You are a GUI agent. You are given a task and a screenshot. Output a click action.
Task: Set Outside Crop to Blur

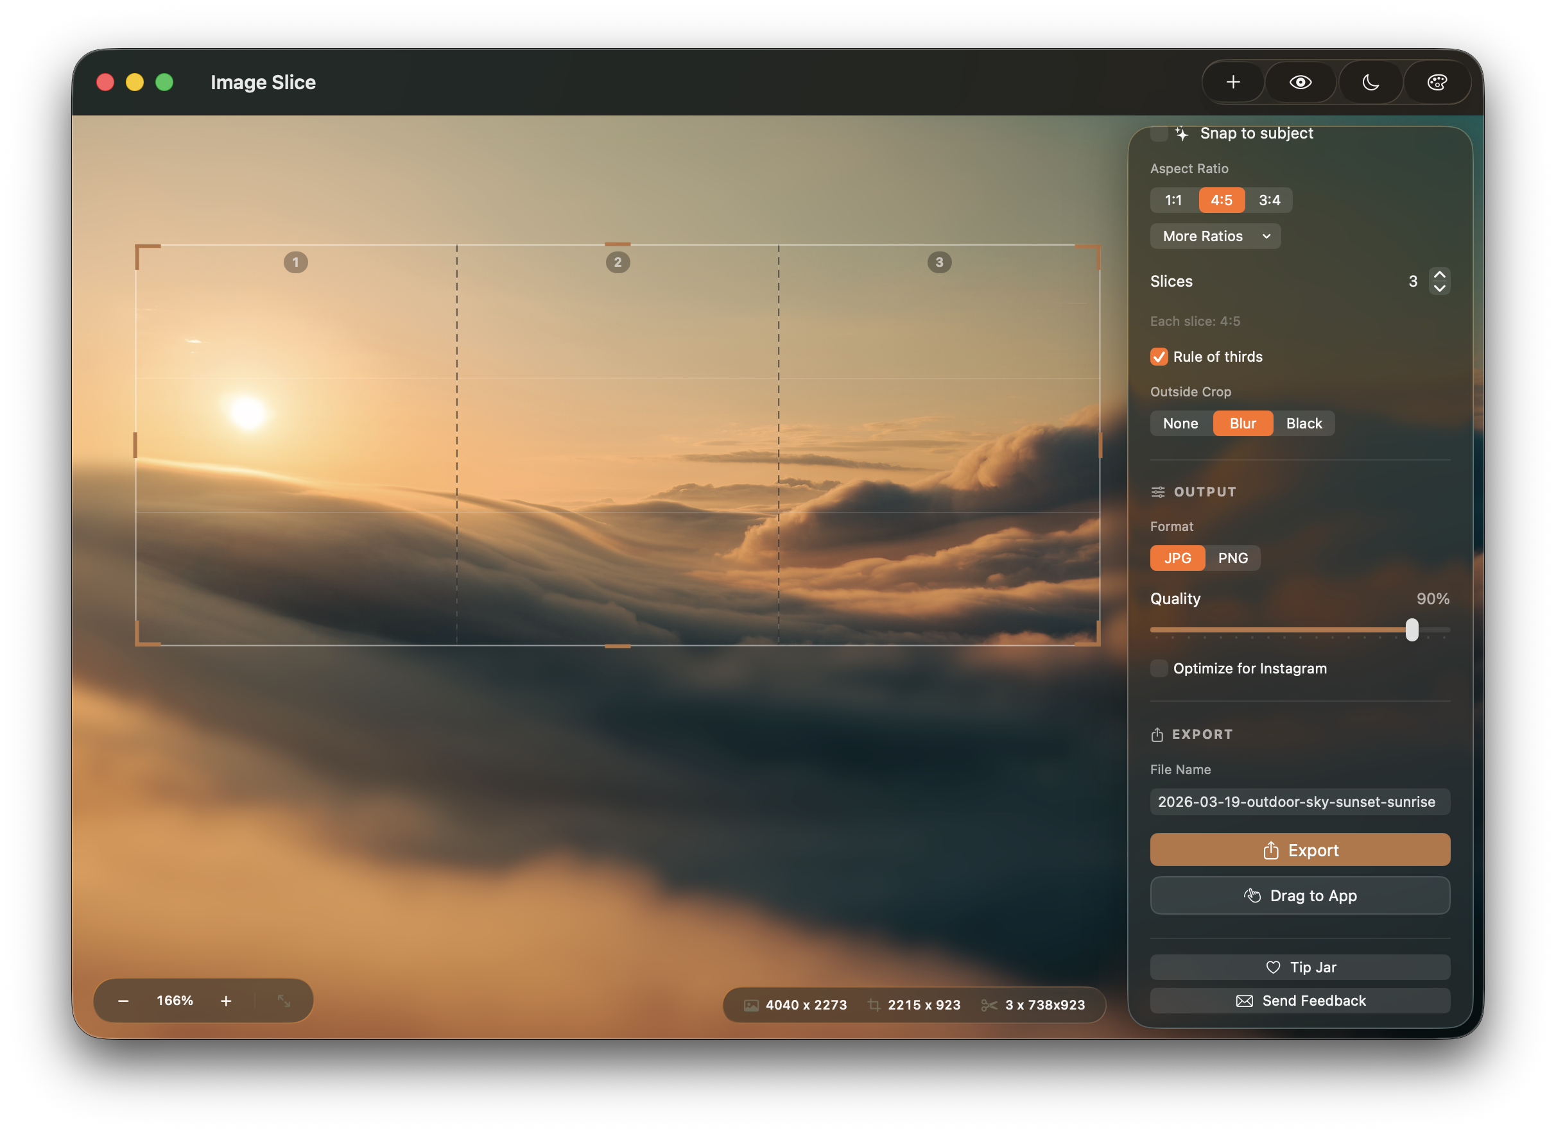pos(1243,423)
